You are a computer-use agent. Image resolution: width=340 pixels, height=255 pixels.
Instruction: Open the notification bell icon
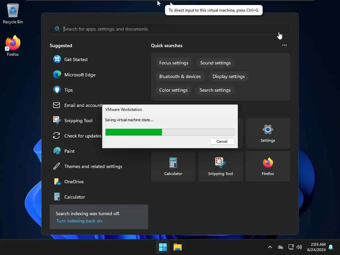click(x=331, y=247)
